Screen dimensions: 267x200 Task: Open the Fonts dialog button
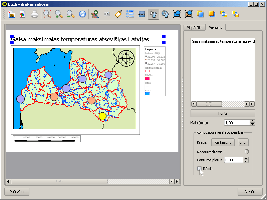pyautogui.click(x=223, y=113)
